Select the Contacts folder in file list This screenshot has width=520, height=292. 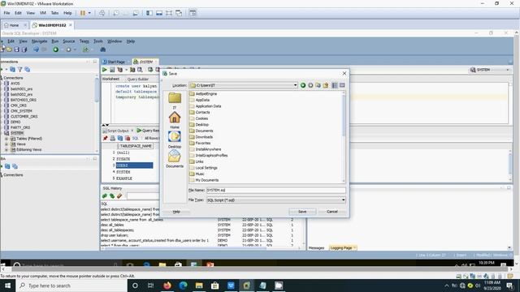[200, 112]
